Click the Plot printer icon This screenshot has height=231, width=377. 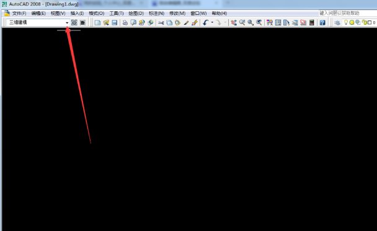125,22
